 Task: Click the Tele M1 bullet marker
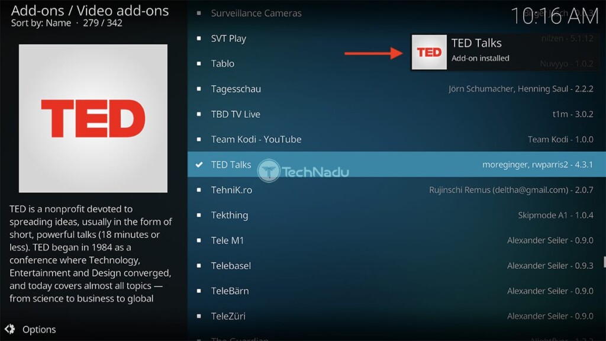199,240
